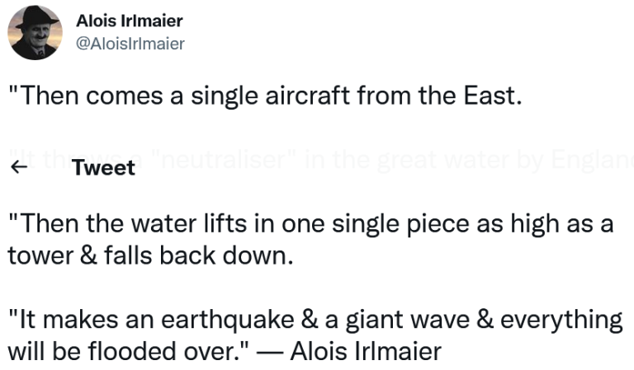Click the phrase "falls back down."

(199, 255)
